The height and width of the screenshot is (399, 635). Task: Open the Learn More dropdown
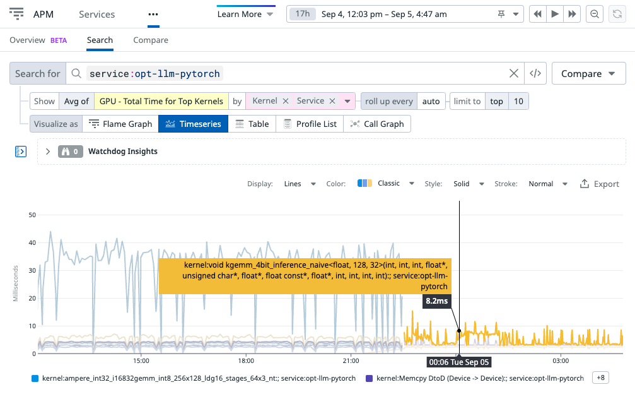pyautogui.click(x=245, y=14)
